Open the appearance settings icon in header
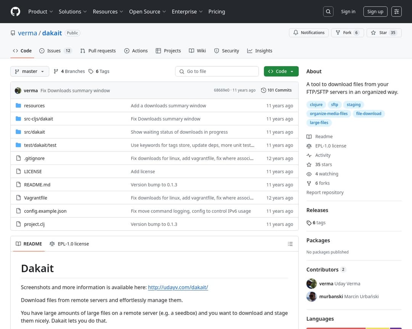 point(396,11)
